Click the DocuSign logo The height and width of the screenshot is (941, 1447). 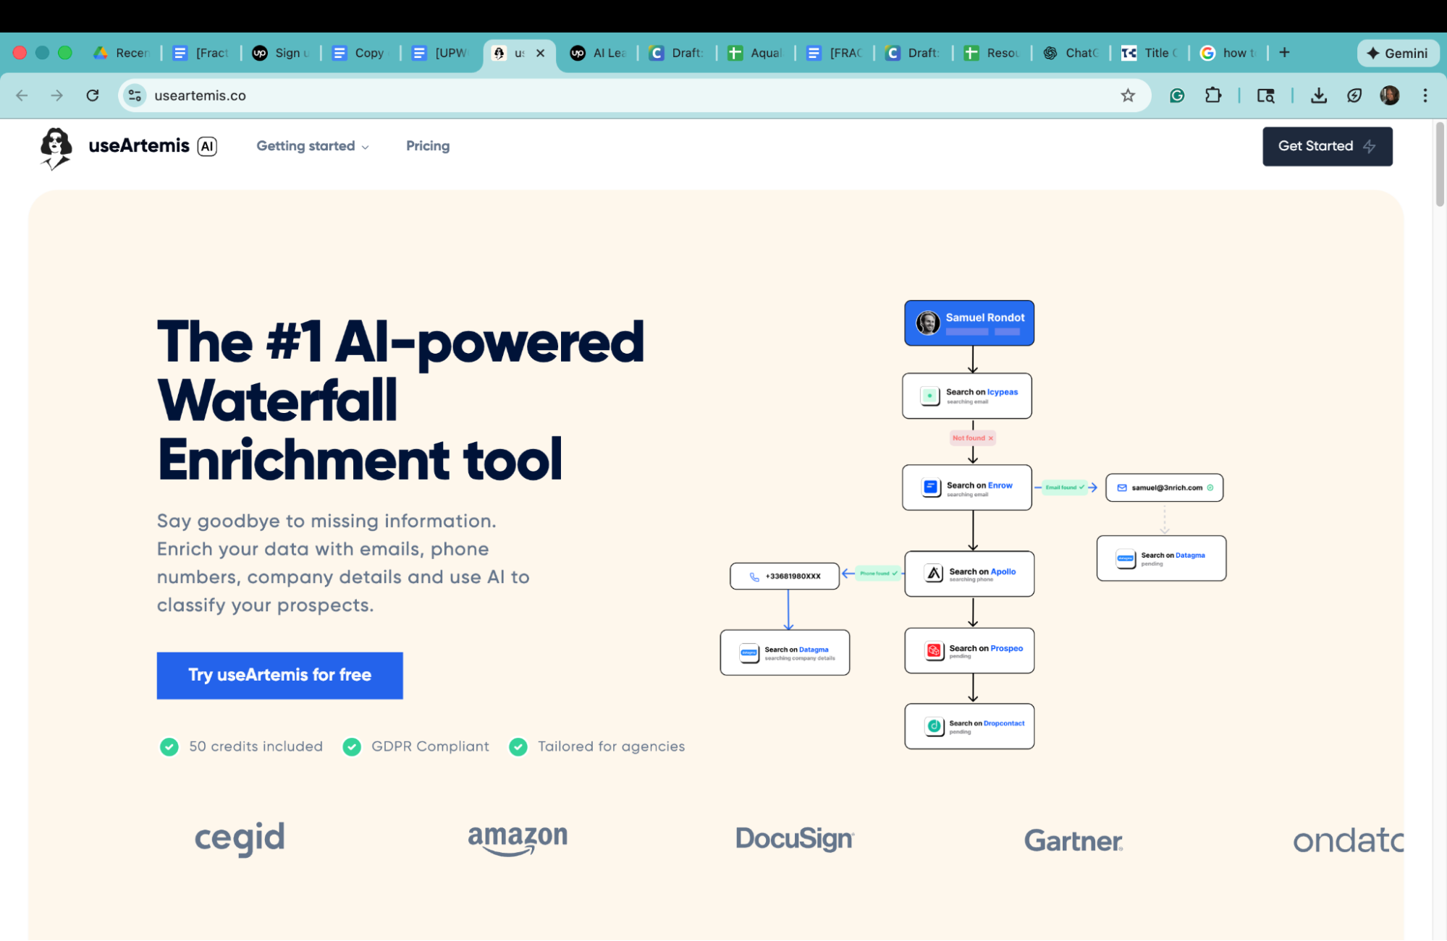(795, 838)
